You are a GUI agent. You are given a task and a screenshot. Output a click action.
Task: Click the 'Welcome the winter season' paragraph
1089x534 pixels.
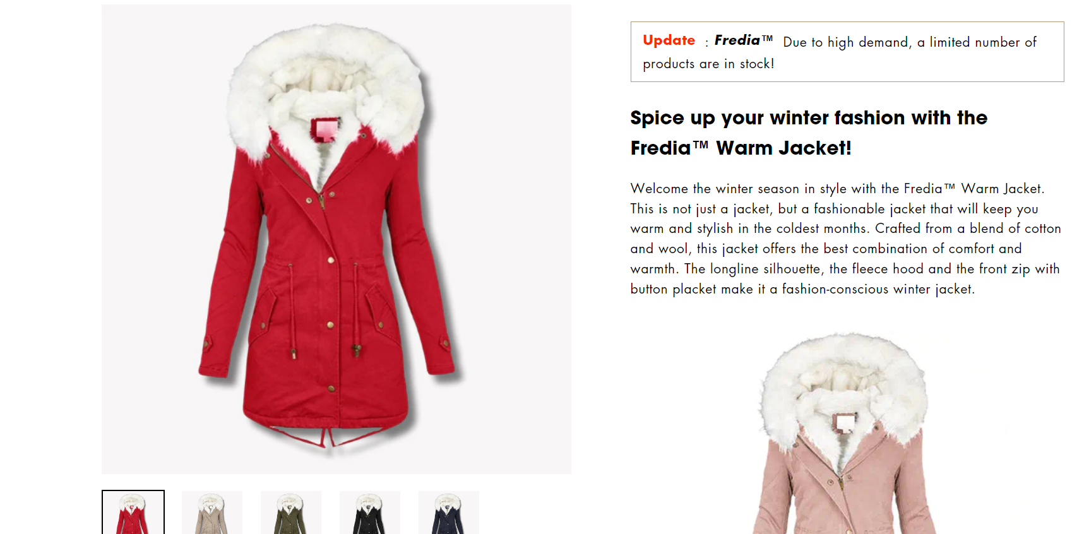tap(845, 239)
